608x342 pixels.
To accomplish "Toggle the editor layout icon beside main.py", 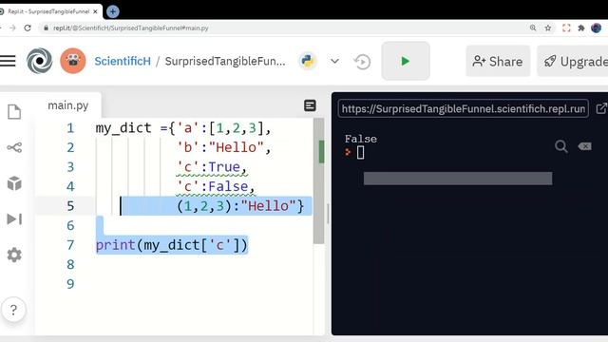I will 310,105.
